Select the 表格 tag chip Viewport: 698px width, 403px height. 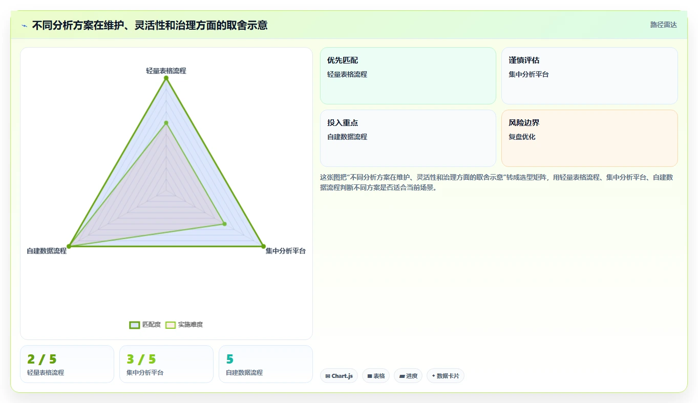(376, 376)
